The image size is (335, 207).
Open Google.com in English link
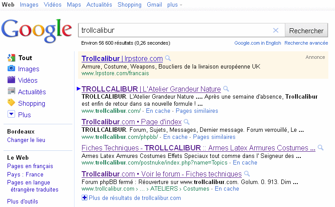258,43
